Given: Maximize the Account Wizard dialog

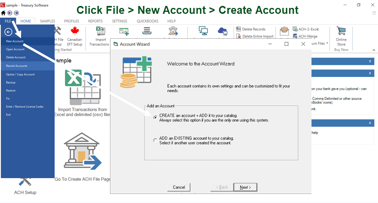Looking at the screenshot, I should [x=287, y=44].
